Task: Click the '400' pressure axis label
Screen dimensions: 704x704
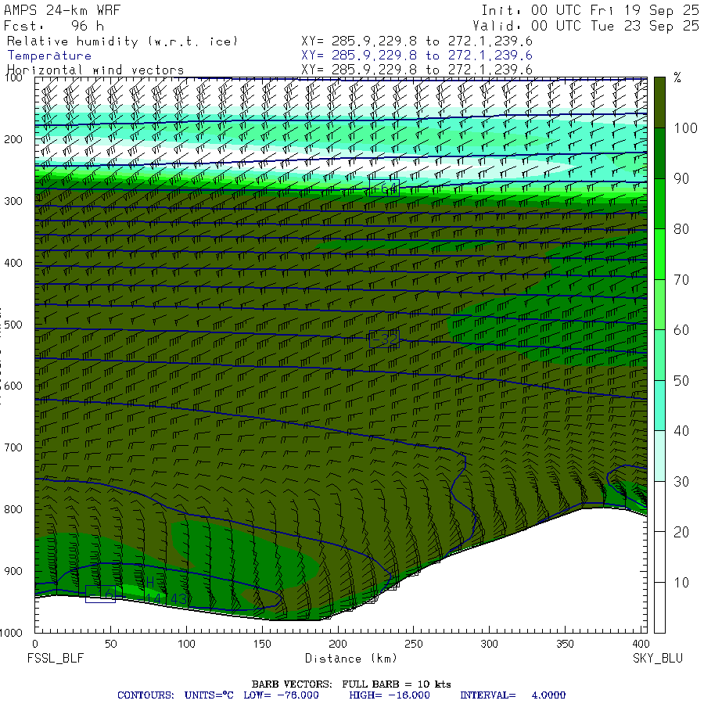Action: point(13,263)
